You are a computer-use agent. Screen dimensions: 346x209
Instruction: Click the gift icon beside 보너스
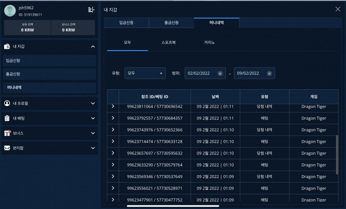coord(7,133)
